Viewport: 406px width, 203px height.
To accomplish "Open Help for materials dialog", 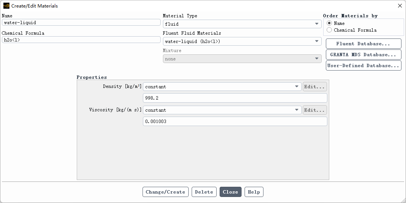I will tap(254, 192).
